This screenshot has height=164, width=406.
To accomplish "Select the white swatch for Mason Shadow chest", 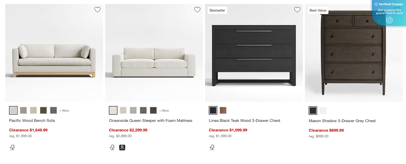I will tap(323, 110).
